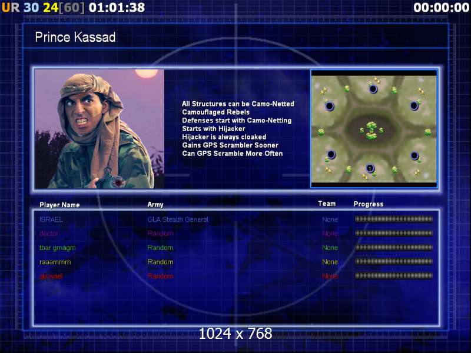The width and height of the screenshot is (471, 353).
Task: Click 'GLA Stealth General' army entry
Action: click(178, 219)
